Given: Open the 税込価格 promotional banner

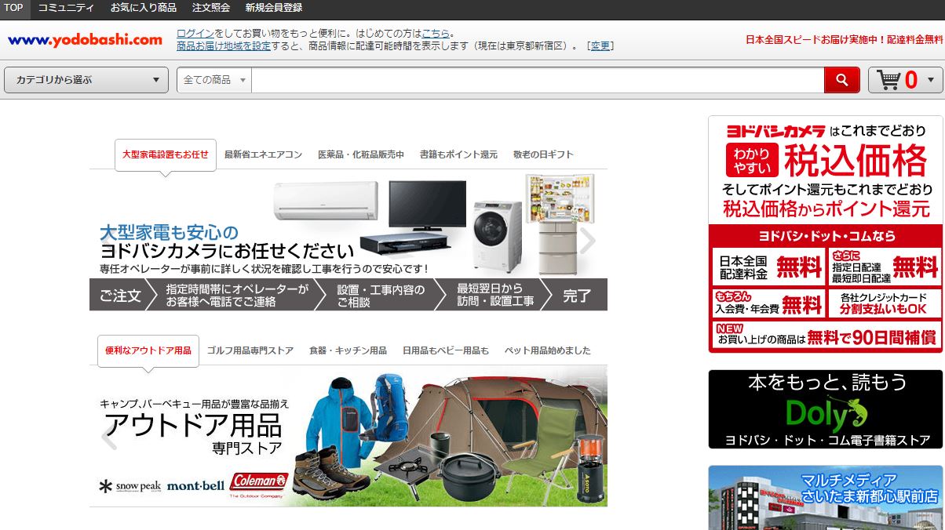Looking at the screenshot, I should click(825, 234).
